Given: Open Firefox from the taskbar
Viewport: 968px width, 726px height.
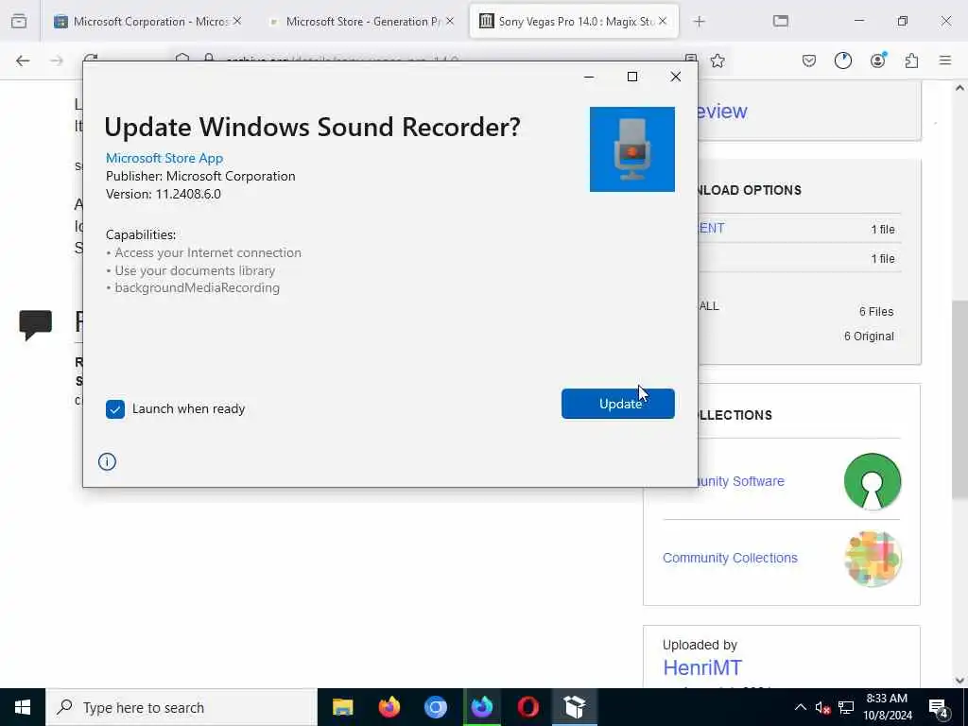Looking at the screenshot, I should [389, 707].
